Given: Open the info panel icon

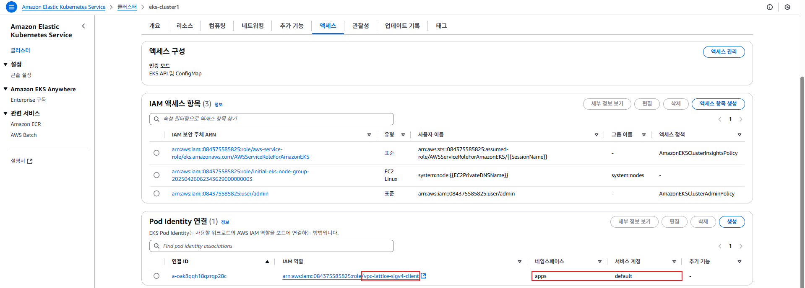Looking at the screenshot, I should (770, 7).
